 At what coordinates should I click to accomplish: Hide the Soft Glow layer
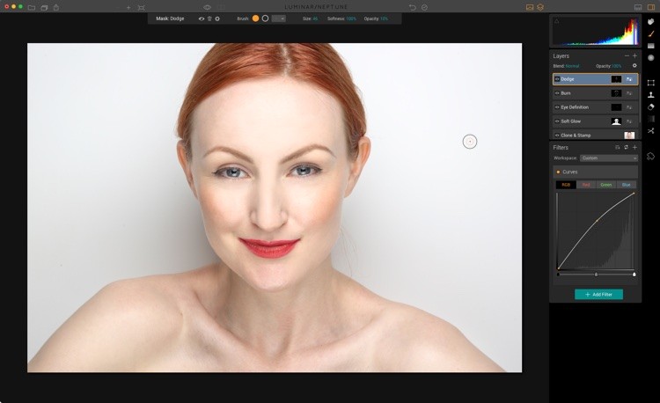pos(557,121)
